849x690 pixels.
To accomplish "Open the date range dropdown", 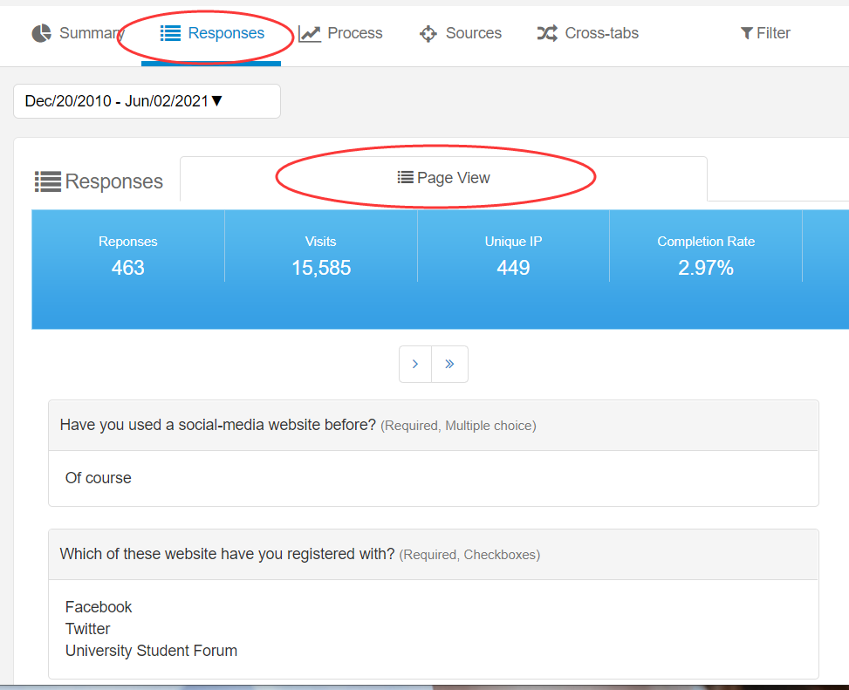I will click(x=147, y=101).
